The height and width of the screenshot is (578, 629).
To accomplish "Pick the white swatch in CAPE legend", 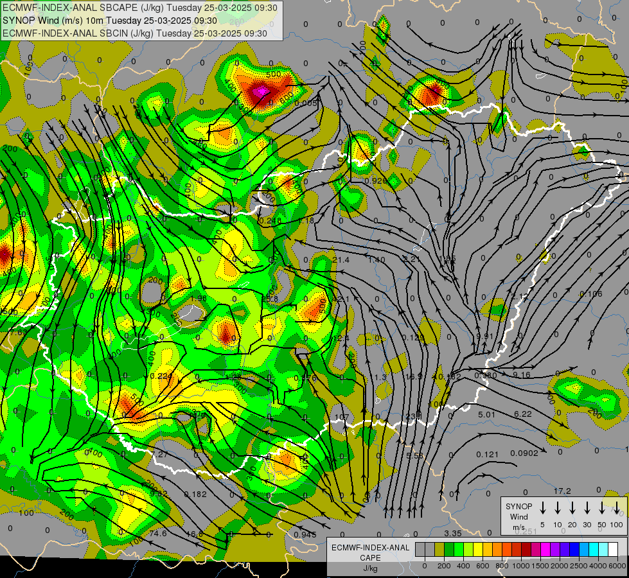I will click(x=613, y=549).
